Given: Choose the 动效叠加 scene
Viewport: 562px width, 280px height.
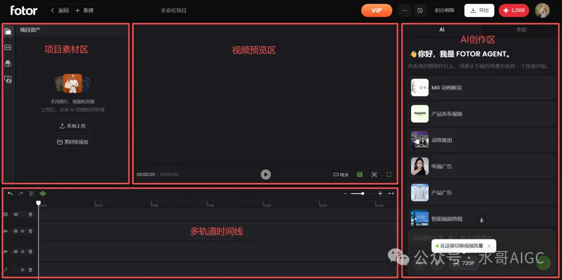Looking at the screenshot, I should (x=482, y=140).
